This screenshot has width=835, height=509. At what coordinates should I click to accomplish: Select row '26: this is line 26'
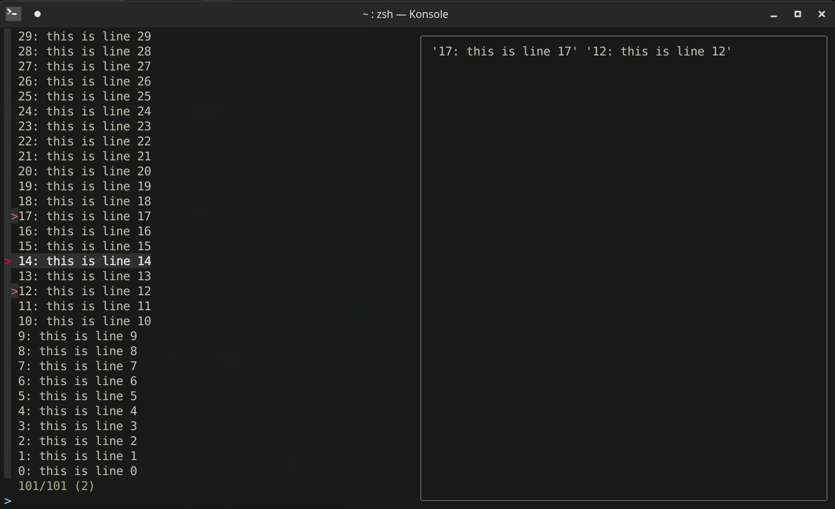click(x=85, y=81)
